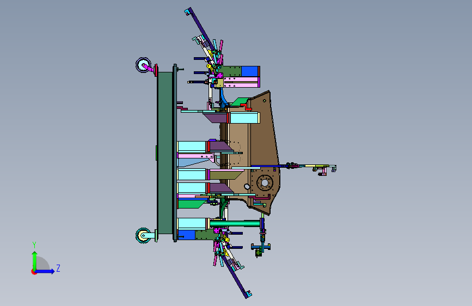Select the large green base plate of the model
This screenshot has width=472, height=306.
[x=165, y=152]
